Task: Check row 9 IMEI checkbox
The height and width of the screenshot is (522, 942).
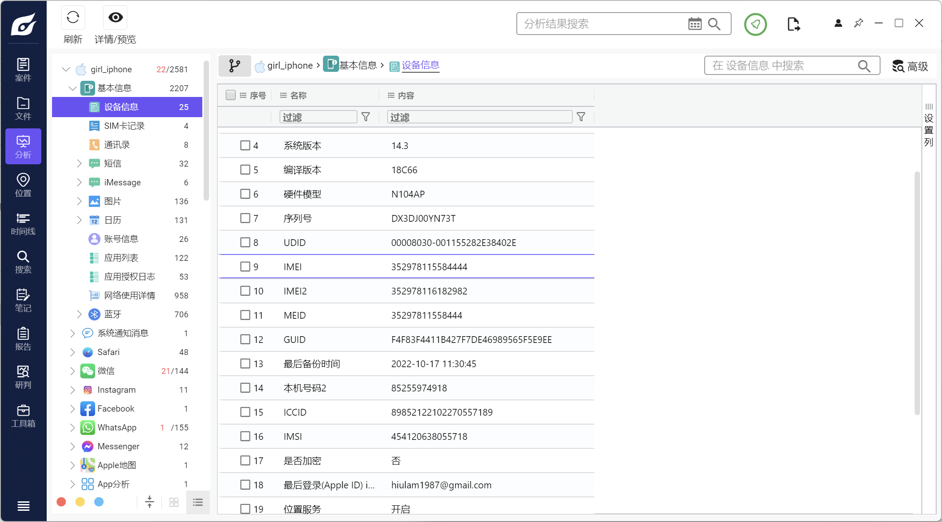Action: pyautogui.click(x=245, y=267)
